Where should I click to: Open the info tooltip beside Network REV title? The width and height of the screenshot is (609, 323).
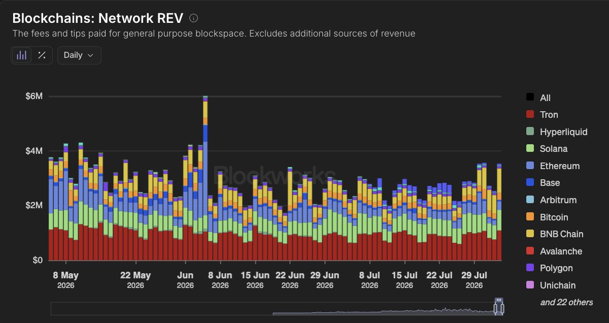click(193, 18)
